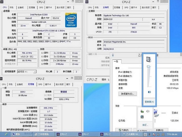Select 跑分測試 tab in the memory CPU-Z window

(60, 84)
